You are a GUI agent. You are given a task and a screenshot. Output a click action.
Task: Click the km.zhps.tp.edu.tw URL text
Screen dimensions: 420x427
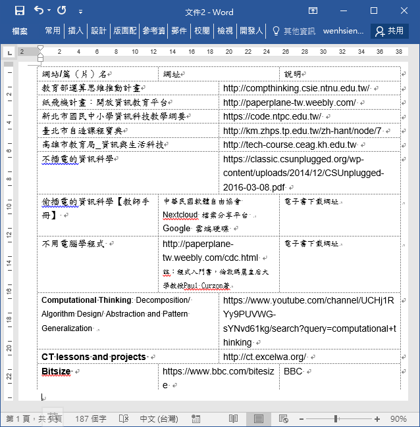pos(302,131)
